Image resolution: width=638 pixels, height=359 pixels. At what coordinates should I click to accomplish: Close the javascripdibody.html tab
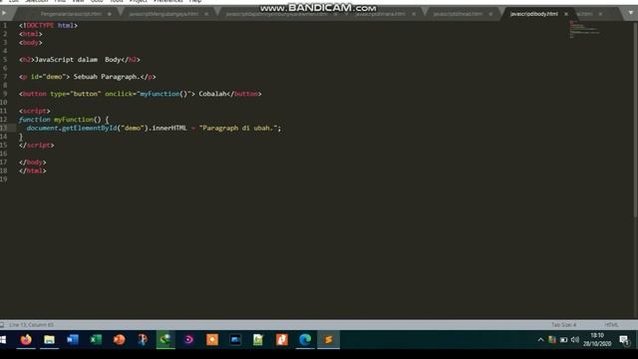click(x=566, y=14)
